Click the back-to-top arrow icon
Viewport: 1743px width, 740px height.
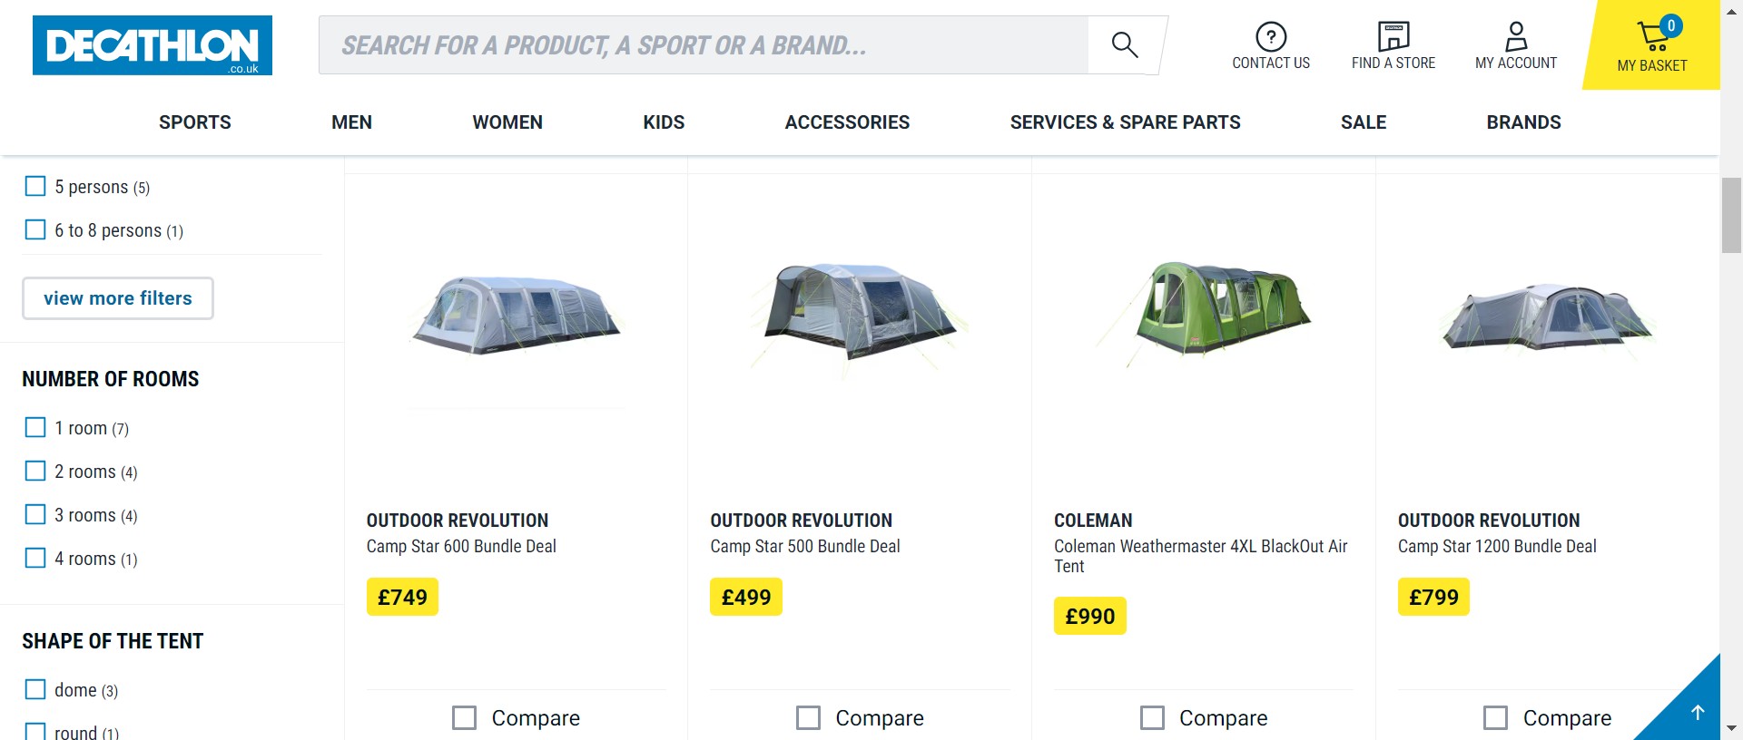click(1698, 713)
